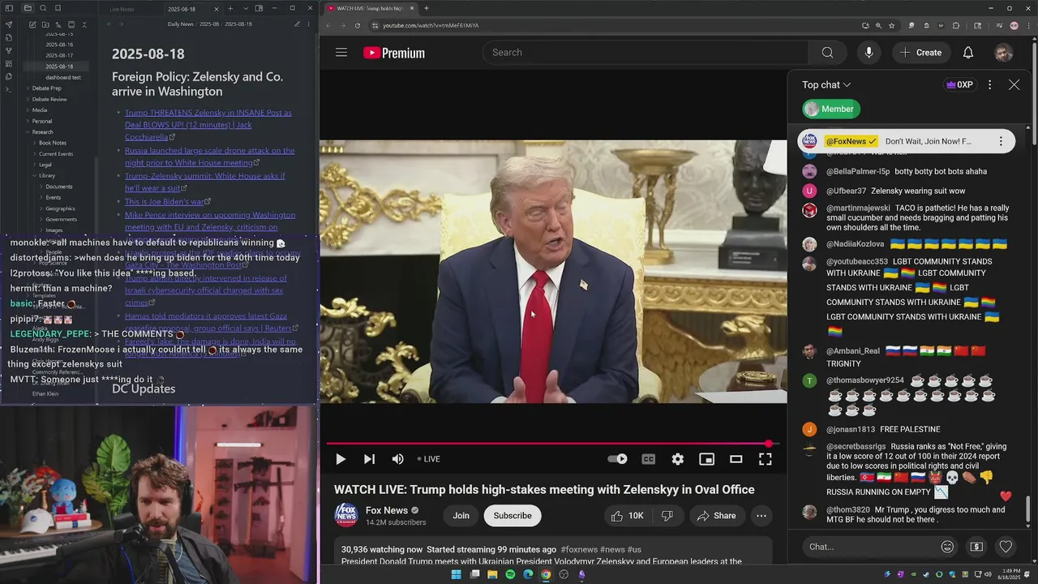
Task: Subscribe to Fox News
Action: (513, 516)
